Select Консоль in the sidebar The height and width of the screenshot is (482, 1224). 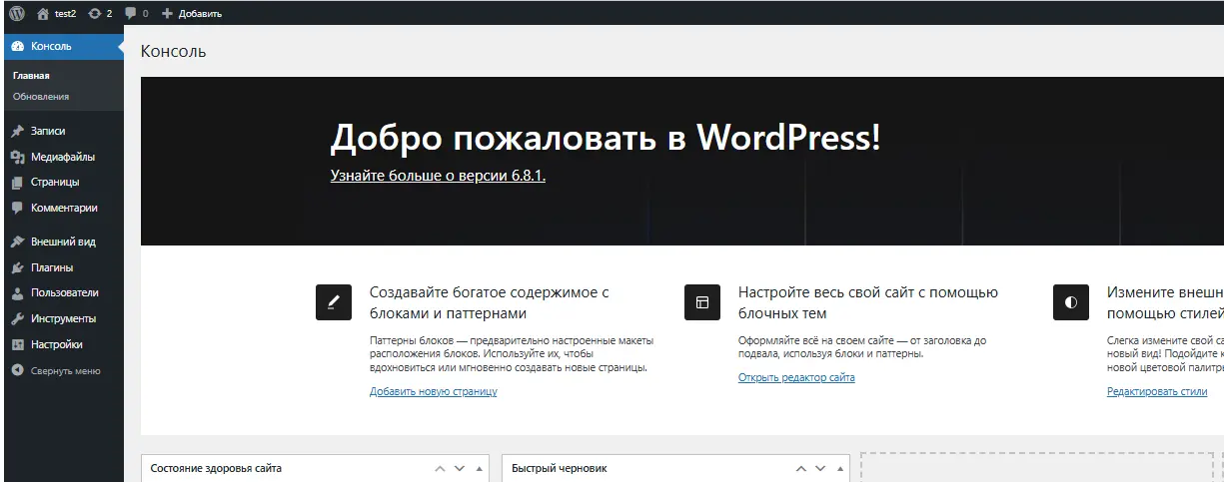[x=62, y=46]
